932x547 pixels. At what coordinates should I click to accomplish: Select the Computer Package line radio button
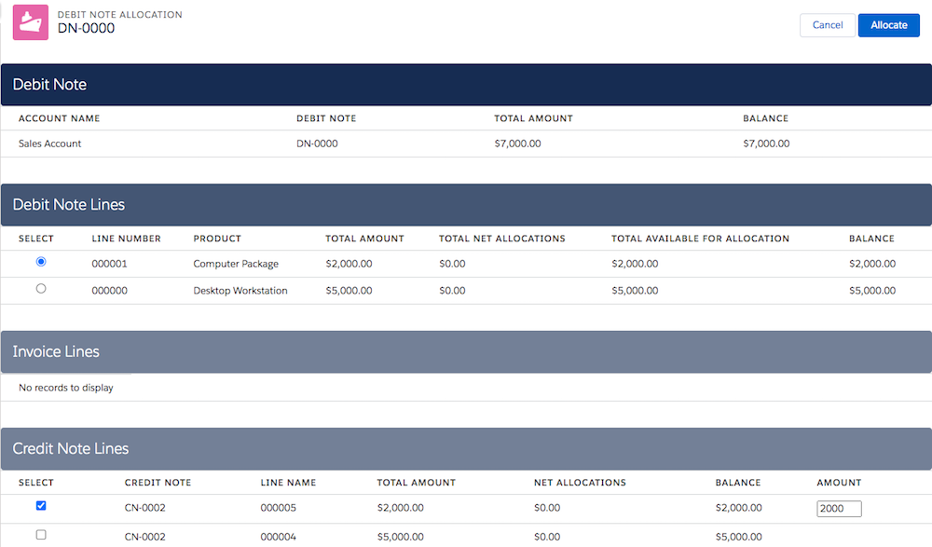(41, 262)
